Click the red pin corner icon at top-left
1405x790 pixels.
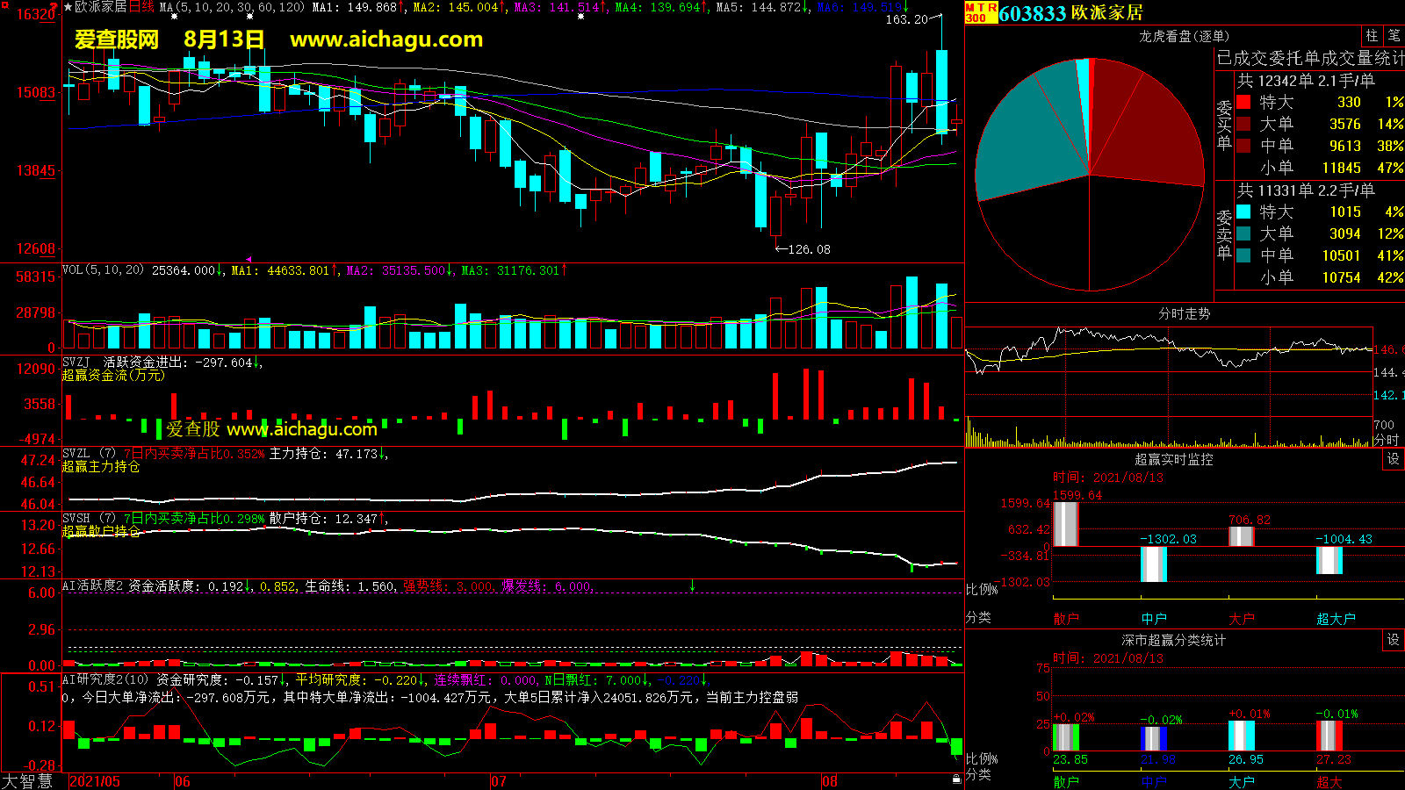(x=54, y=6)
